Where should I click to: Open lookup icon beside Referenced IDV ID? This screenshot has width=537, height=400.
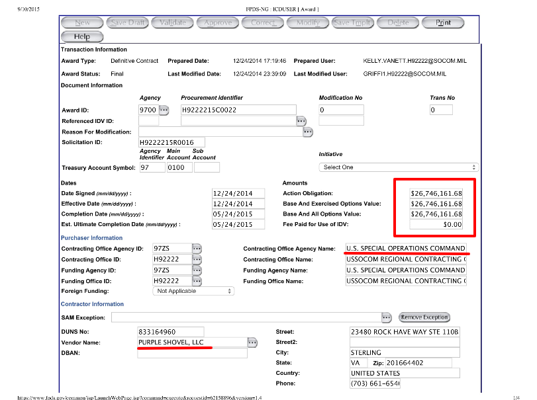coord(301,121)
